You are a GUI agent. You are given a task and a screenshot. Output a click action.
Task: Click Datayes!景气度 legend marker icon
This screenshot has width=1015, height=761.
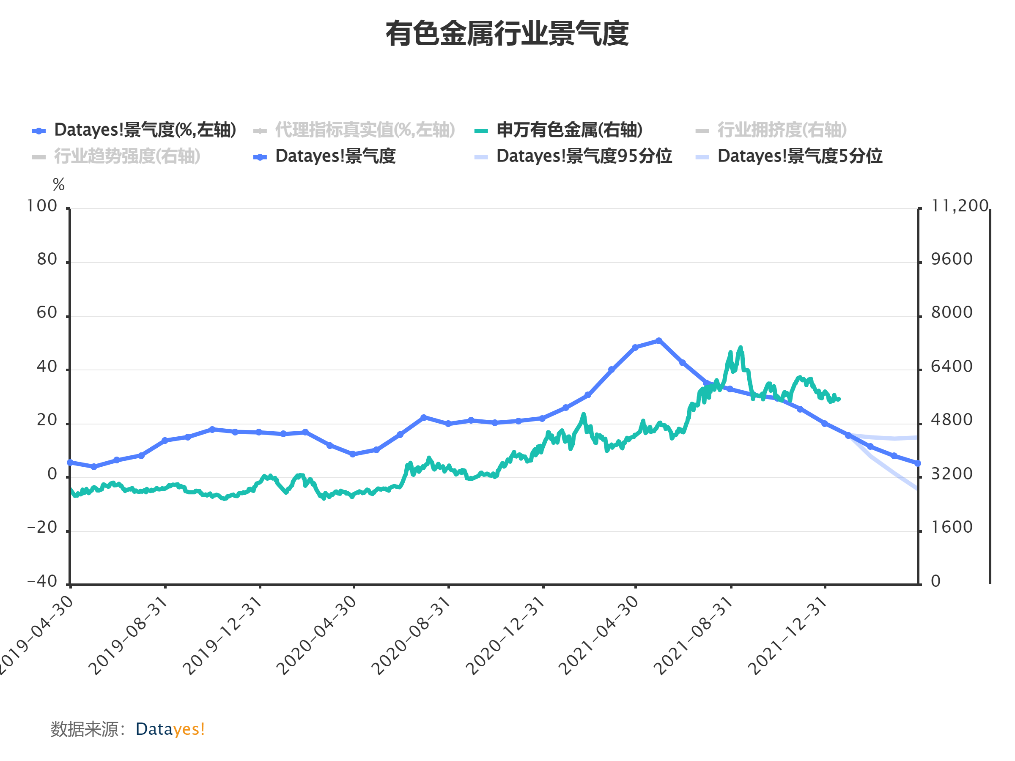[260, 157]
